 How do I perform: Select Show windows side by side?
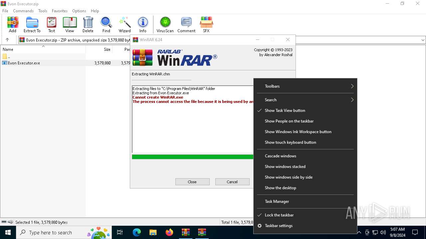305,177
